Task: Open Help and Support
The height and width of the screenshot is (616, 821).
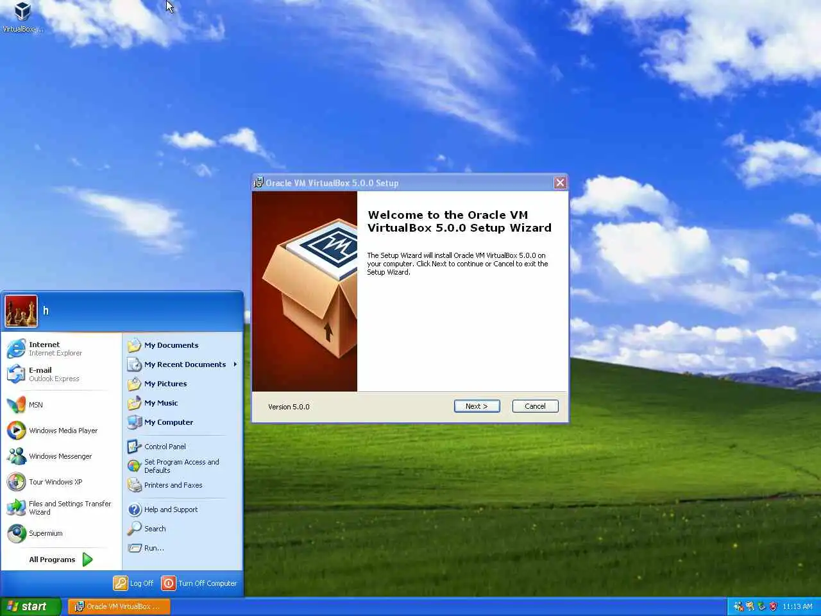Action: tap(182, 509)
